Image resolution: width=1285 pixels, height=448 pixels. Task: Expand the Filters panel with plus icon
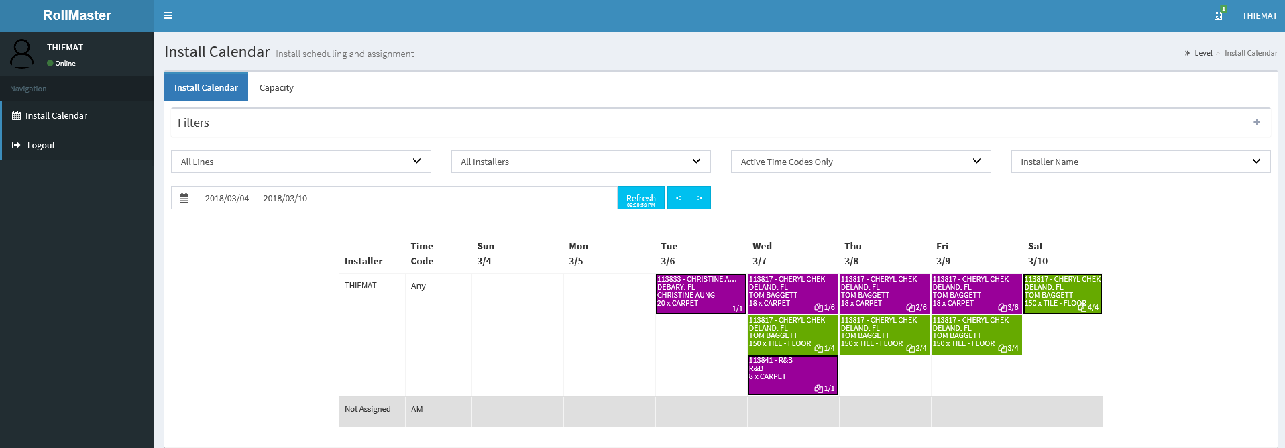(1256, 122)
